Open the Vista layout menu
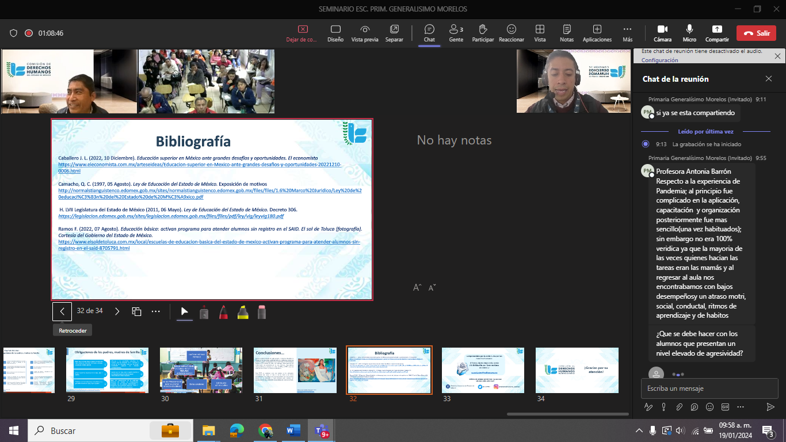The image size is (786, 442). pyautogui.click(x=540, y=33)
